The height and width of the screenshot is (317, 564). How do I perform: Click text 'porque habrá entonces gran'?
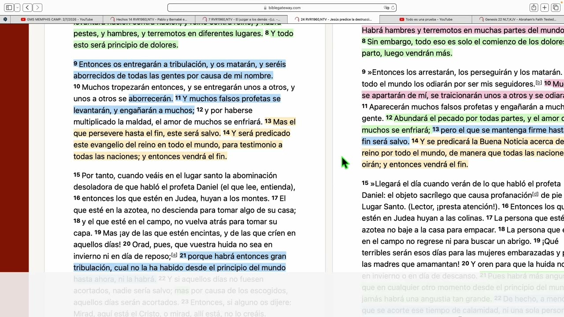click(237, 256)
